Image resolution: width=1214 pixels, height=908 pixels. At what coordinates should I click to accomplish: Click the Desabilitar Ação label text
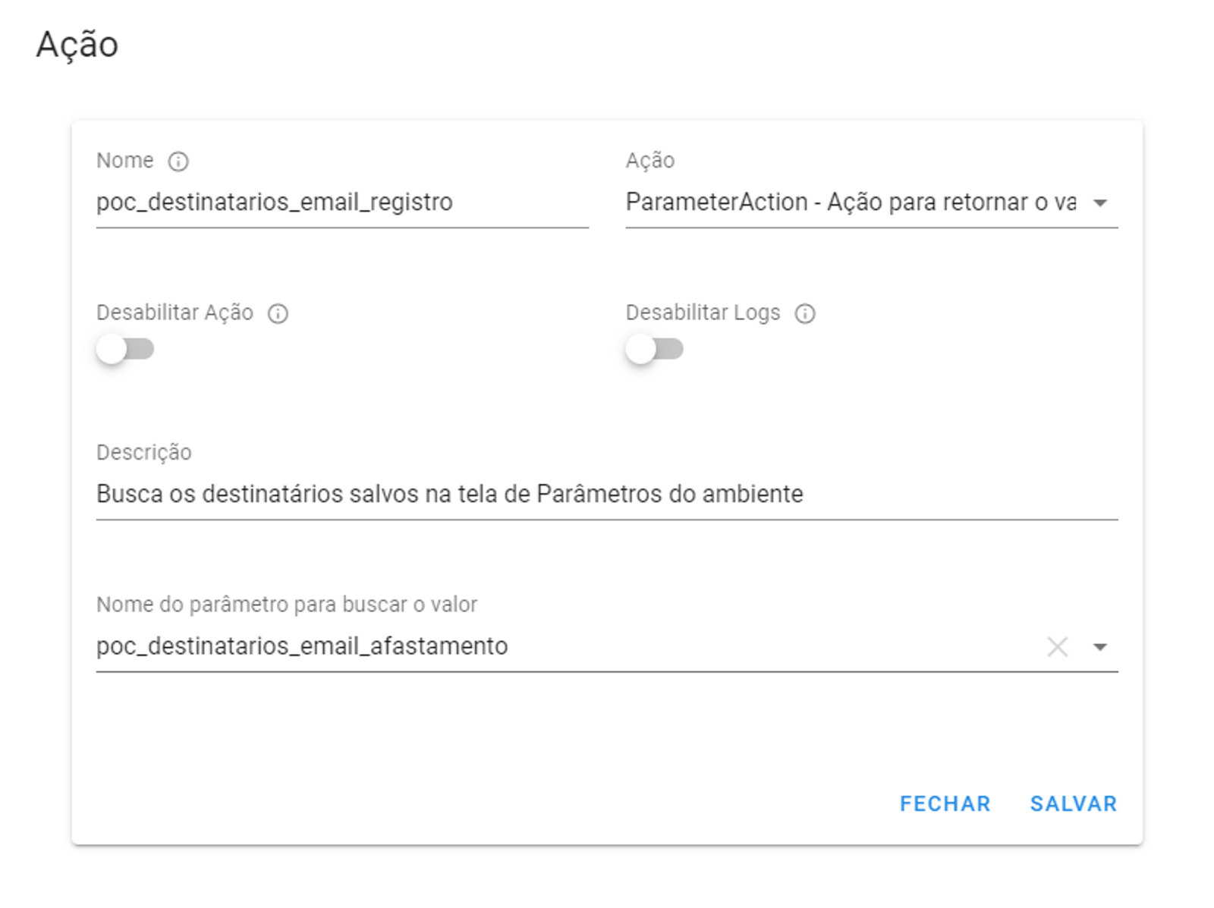point(175,313)
